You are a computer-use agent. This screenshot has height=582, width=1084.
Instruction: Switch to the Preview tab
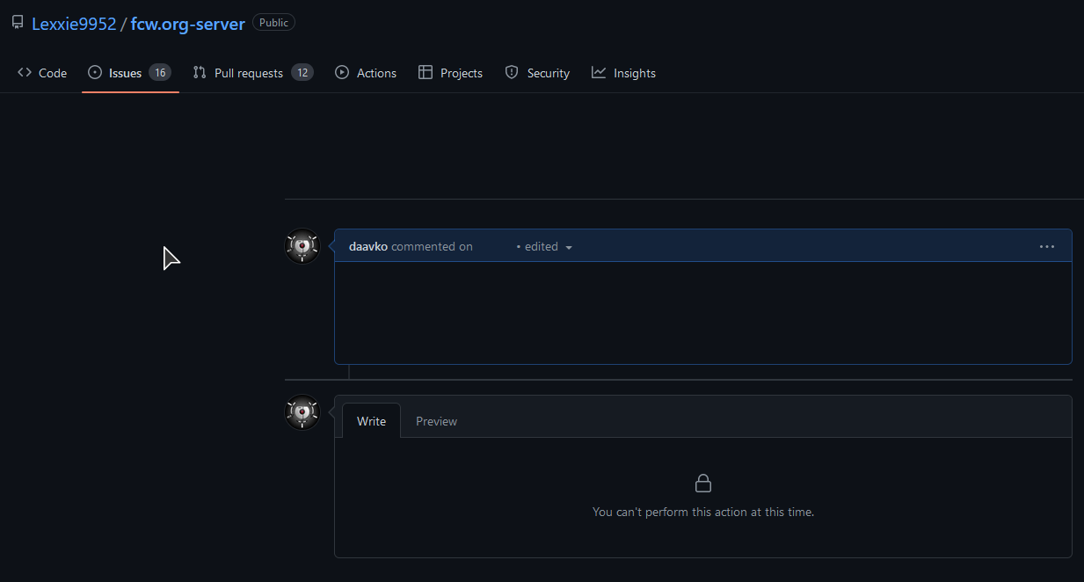[436, 421]
